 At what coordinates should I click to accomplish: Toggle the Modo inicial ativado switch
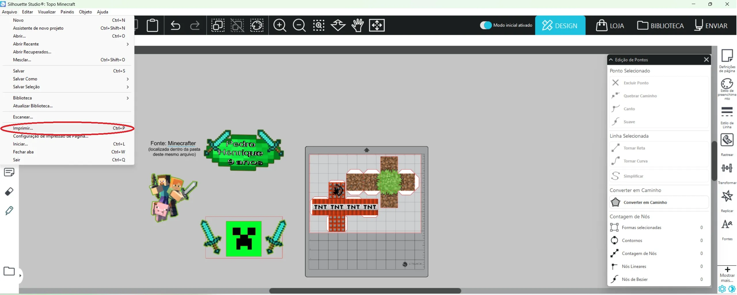point(486,25)
